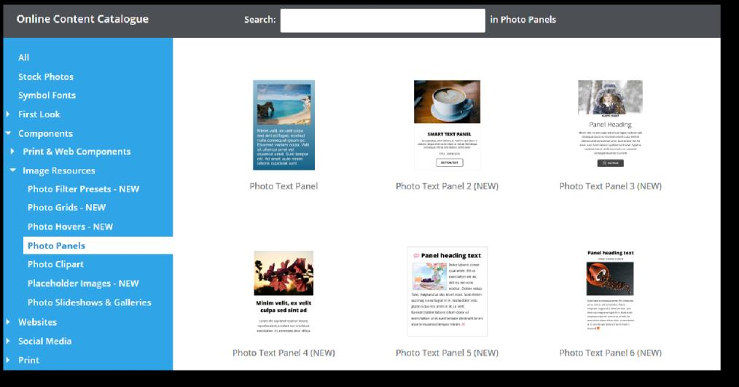Select Photo Text Panel 4 flower thumbnail
Screen dimensions: 739x387
pyautogui.click(x=284, y=292)
